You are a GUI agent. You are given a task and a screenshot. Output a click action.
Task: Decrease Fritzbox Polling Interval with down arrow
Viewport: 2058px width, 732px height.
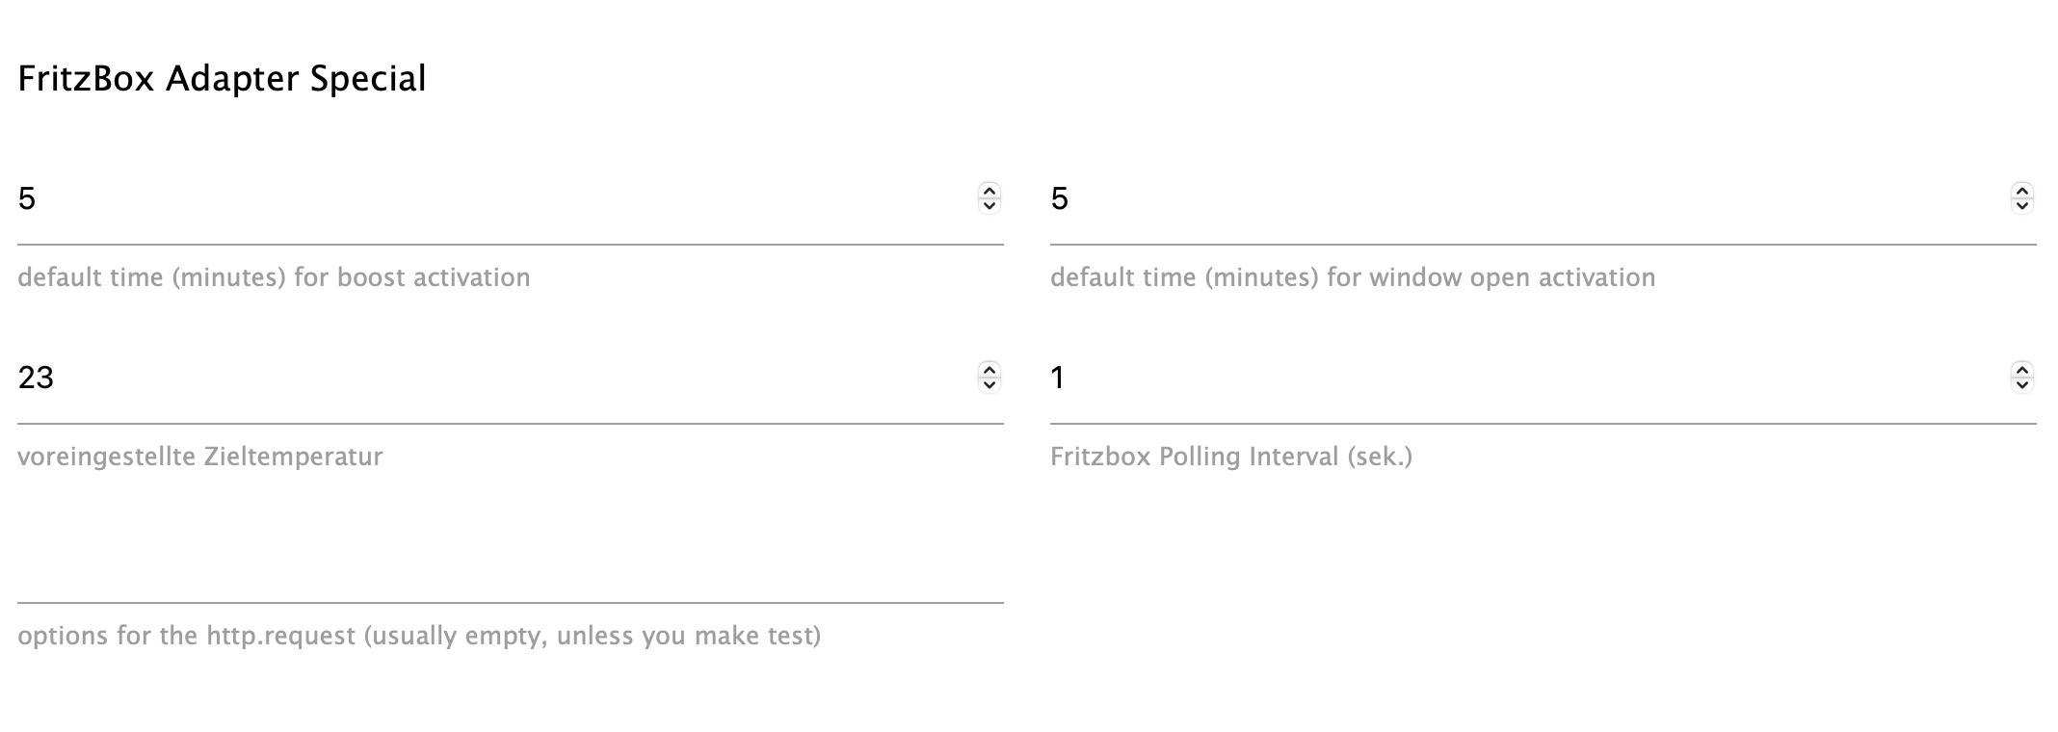[x=2021, y=384]
